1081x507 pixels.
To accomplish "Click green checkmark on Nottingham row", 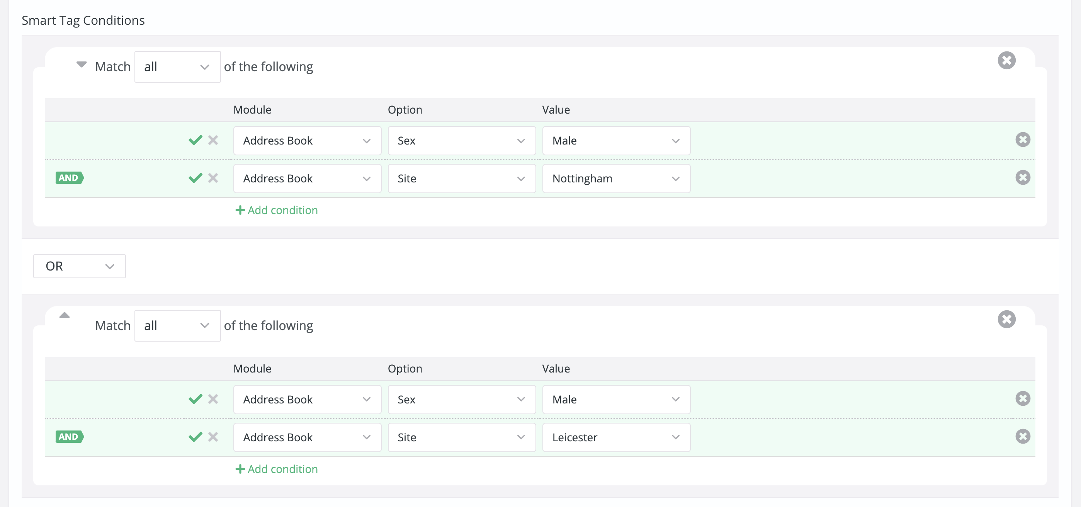I will click(195, 178).
